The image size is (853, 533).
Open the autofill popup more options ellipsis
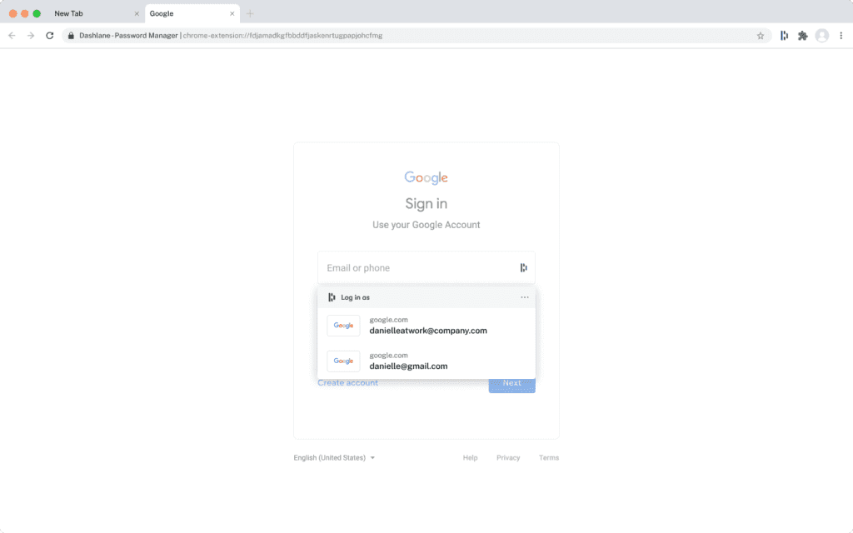[x=525, y=297]
